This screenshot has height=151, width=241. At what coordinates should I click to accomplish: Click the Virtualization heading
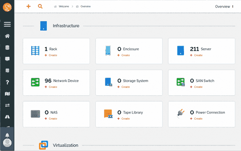pos(65,145)
